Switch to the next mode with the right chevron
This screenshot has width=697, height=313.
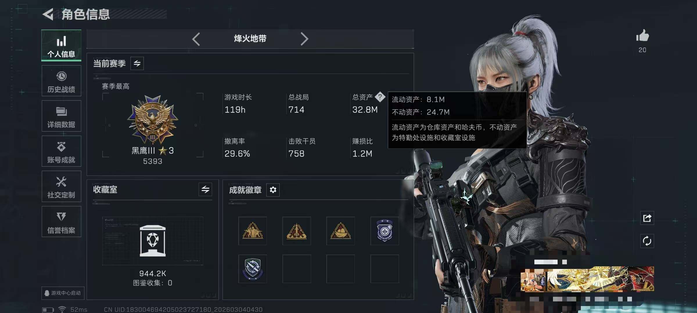[x=304, y=39]
